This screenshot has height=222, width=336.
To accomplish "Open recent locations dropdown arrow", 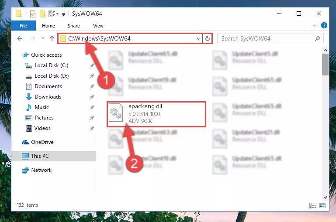I will click(43, 38).
